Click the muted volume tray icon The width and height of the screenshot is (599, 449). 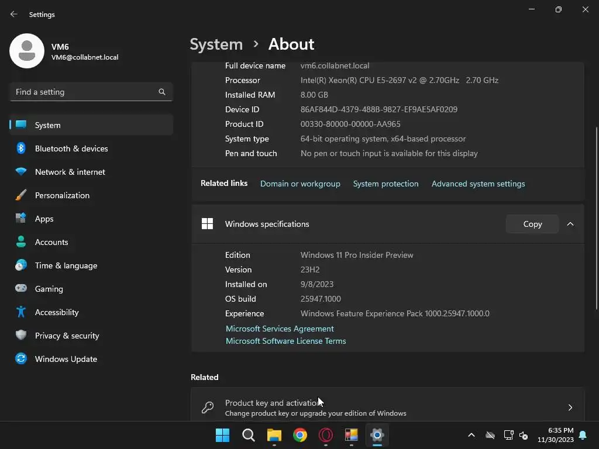(524, 435)
